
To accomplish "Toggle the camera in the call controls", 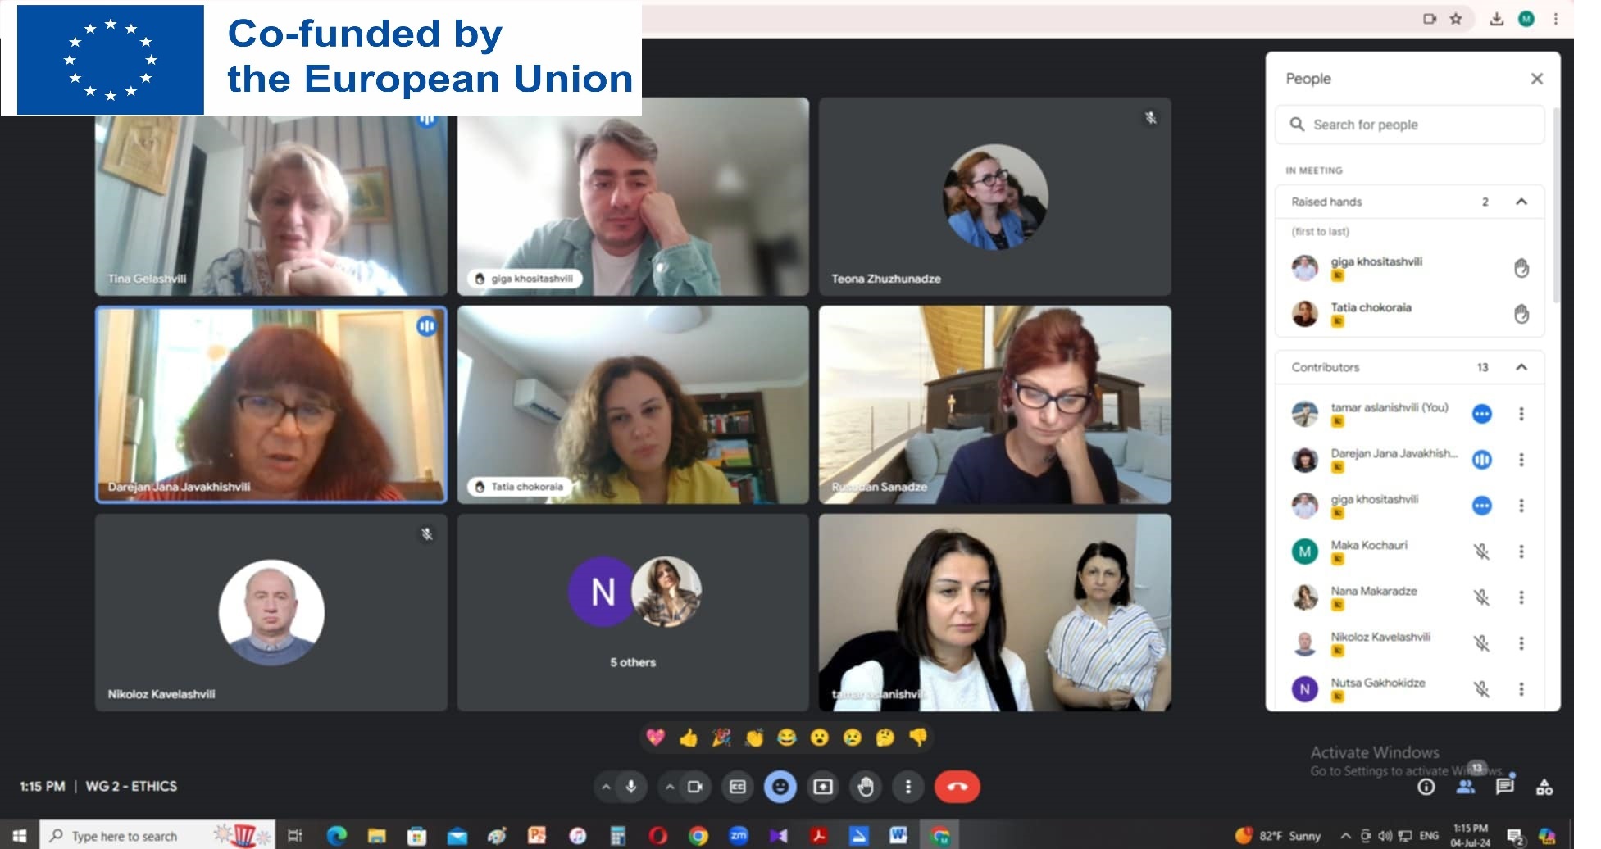I will 695,787.
